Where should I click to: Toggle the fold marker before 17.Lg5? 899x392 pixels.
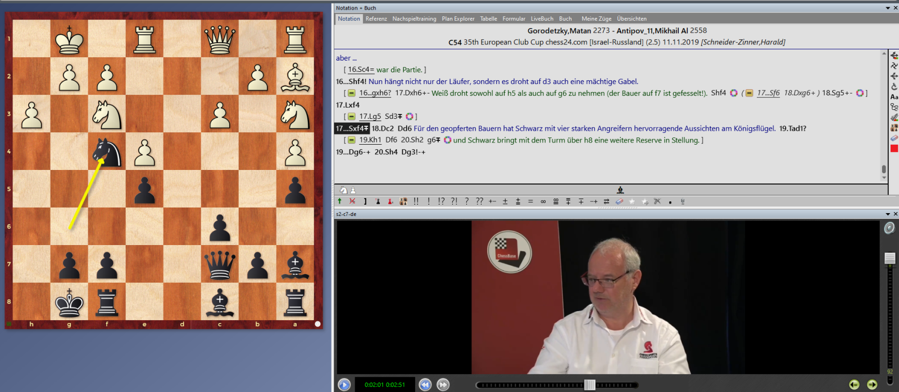pyautogui.click(x=352, y=117)
